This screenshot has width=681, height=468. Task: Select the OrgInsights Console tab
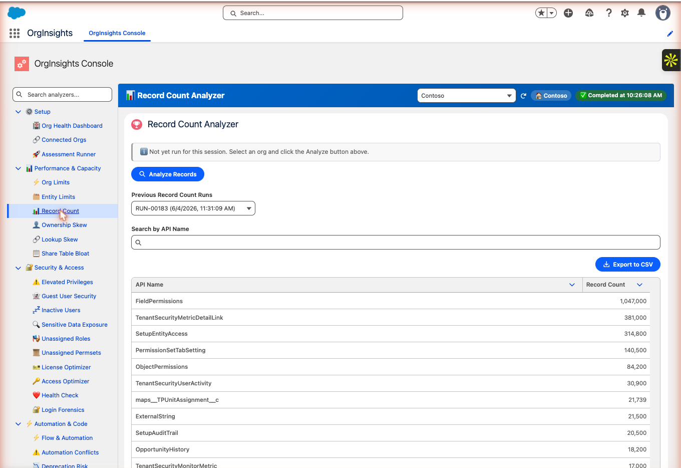tap(117, 33)
